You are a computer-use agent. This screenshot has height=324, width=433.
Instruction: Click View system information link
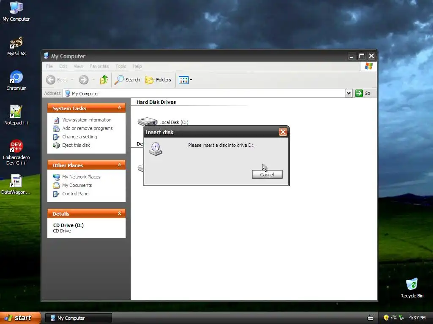(87, 120)
